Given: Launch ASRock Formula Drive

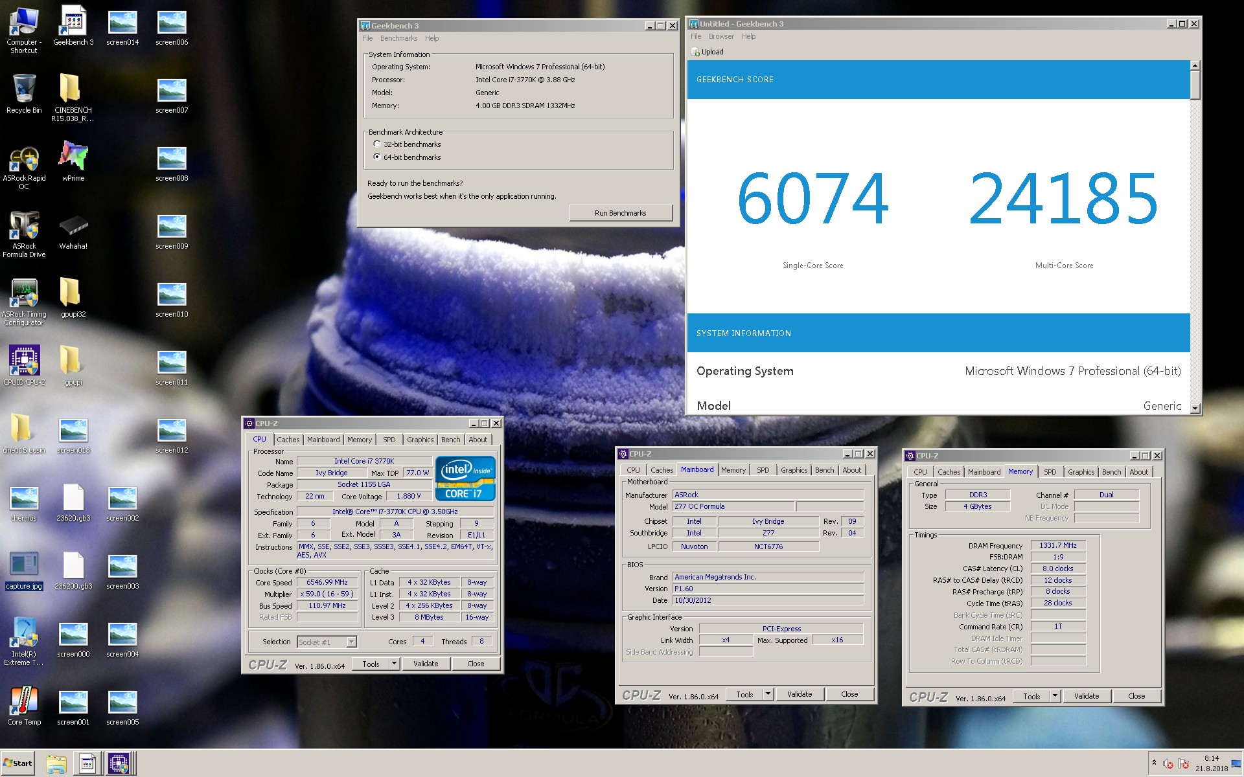Looking at the screenshot, I should point(24,234).
